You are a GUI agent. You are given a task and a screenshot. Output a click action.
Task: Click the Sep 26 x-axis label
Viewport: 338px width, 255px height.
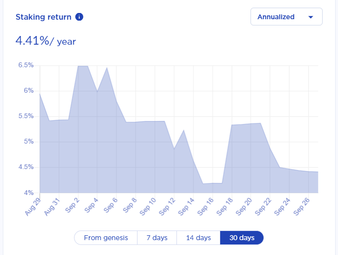point(301,206)
